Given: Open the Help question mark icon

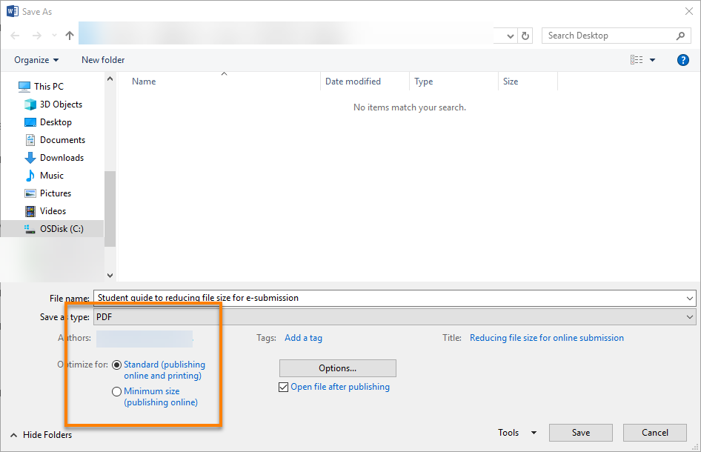Looking at the screenshot, I should click(683, 60).
